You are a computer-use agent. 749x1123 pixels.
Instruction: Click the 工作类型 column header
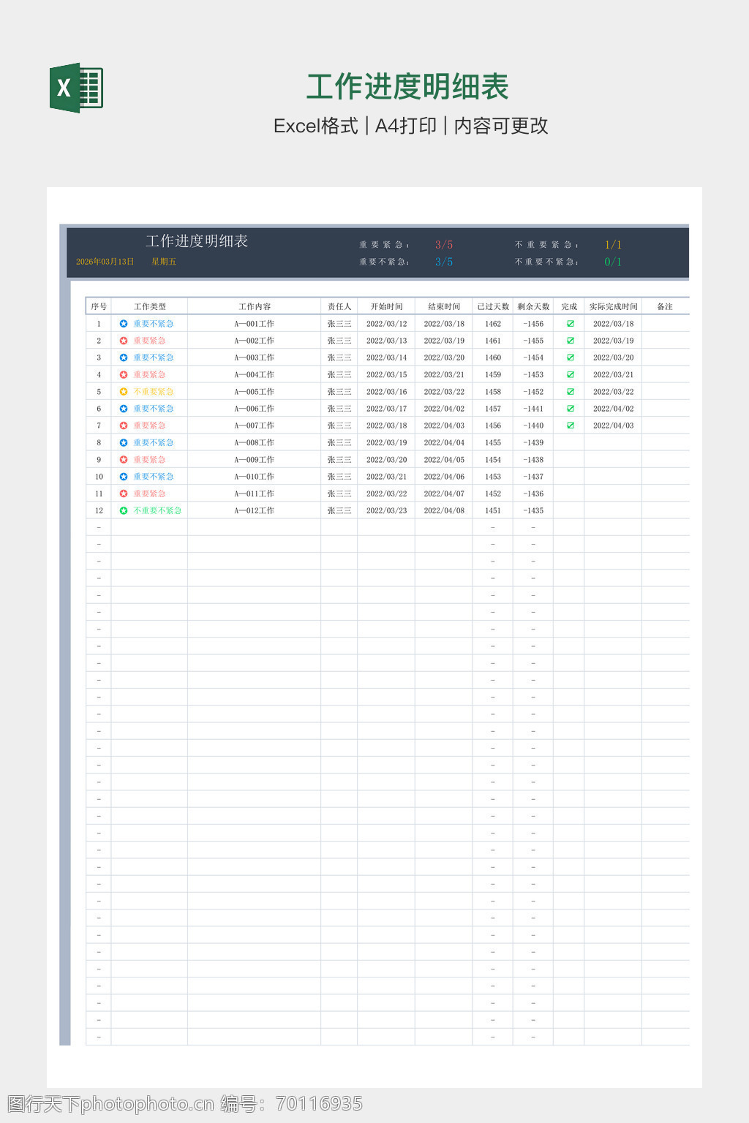(x=149, y=306)
